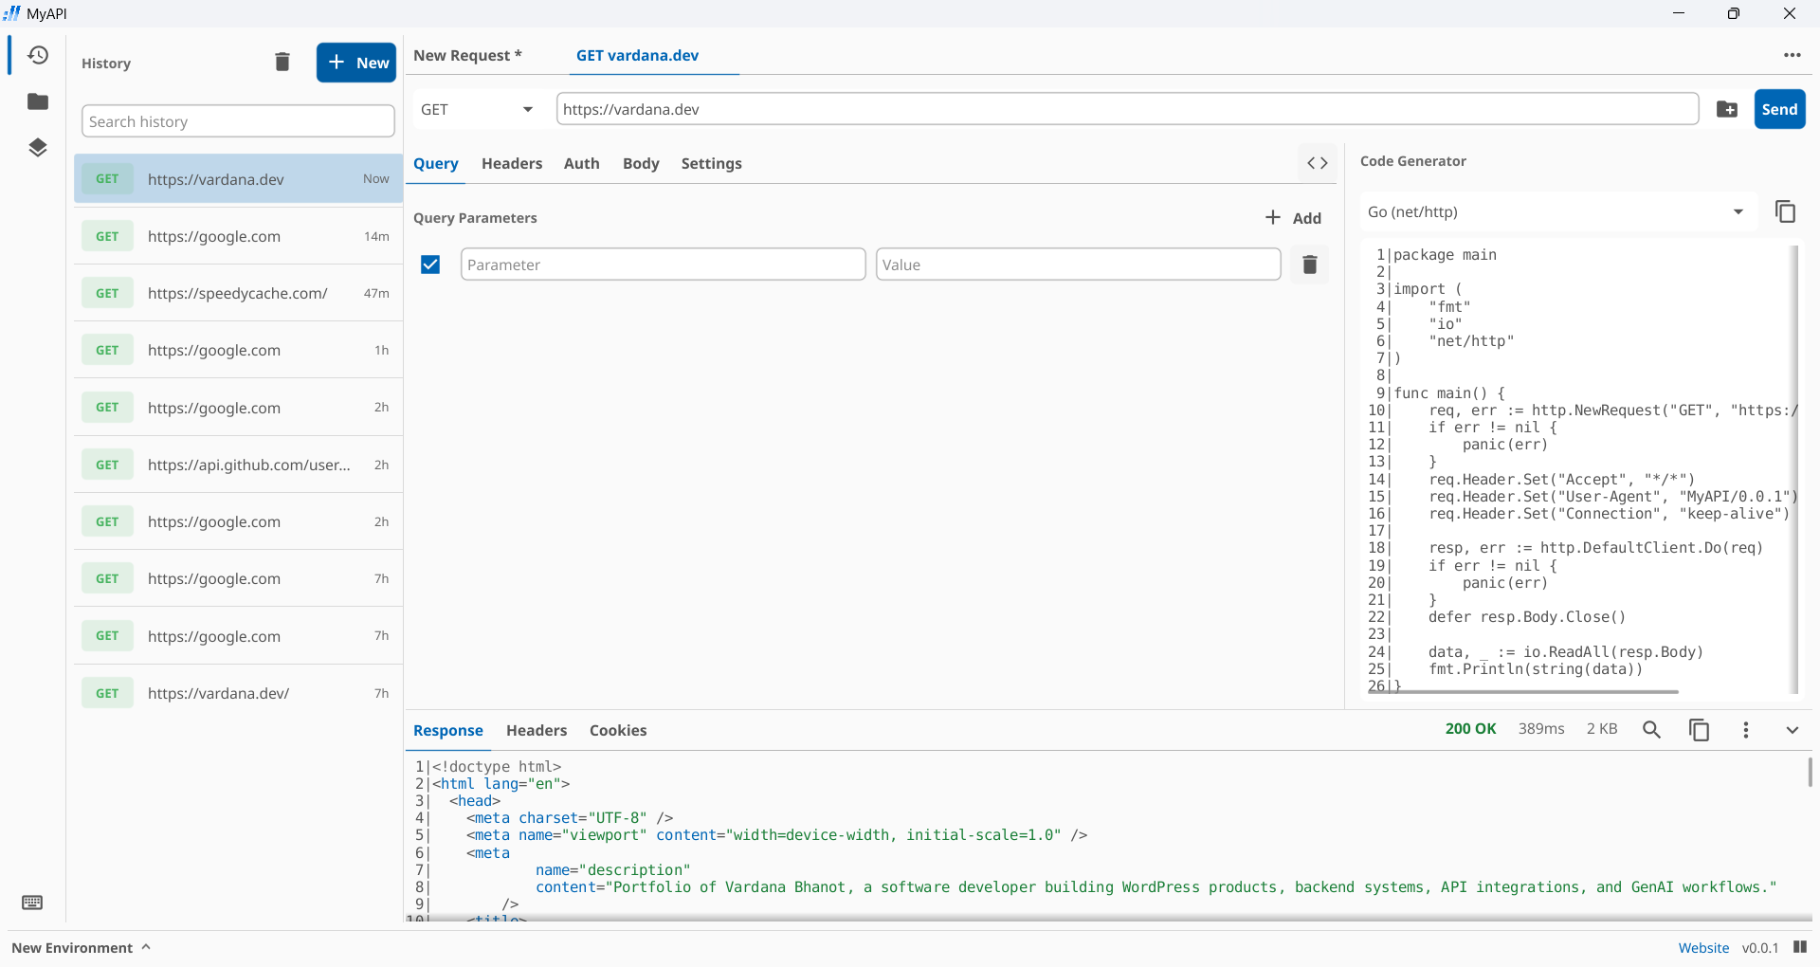Select history entry https://vardana.dev Now
Image resolution: width=1820 pixels, height=967 pixels.
238,178
